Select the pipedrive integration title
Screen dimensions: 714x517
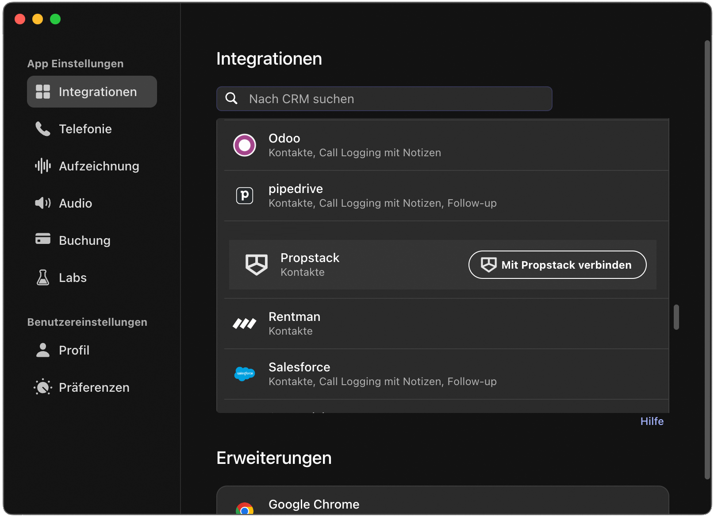(296, 189)
